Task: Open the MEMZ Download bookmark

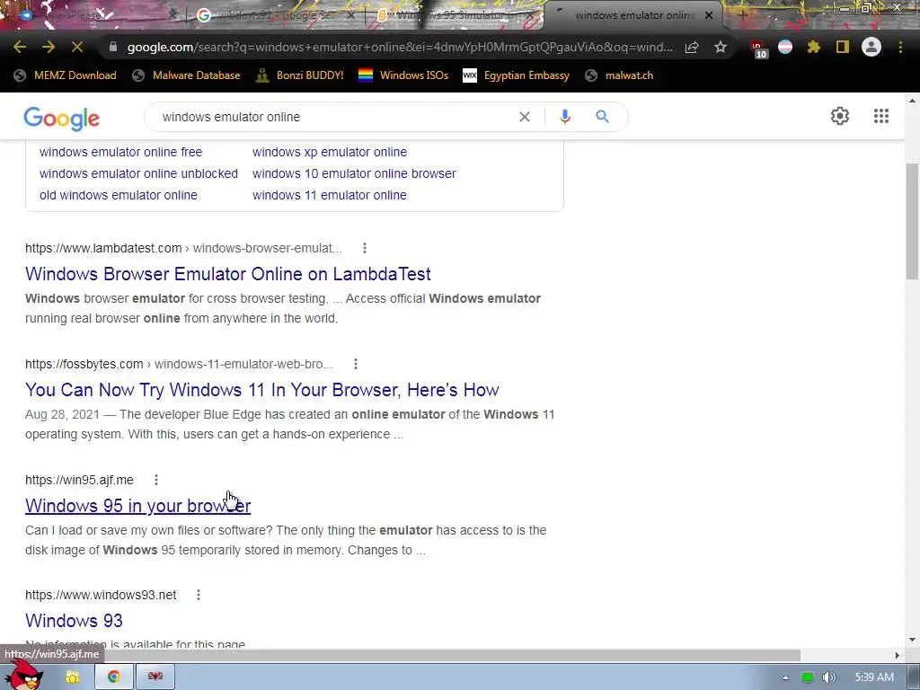Action: [x=65, y=75]
